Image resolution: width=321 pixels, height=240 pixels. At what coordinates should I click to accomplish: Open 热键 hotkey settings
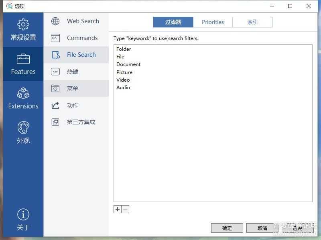tap(72, 72)
